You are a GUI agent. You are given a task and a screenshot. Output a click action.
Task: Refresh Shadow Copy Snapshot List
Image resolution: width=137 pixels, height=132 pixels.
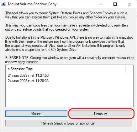pos(69,123)
